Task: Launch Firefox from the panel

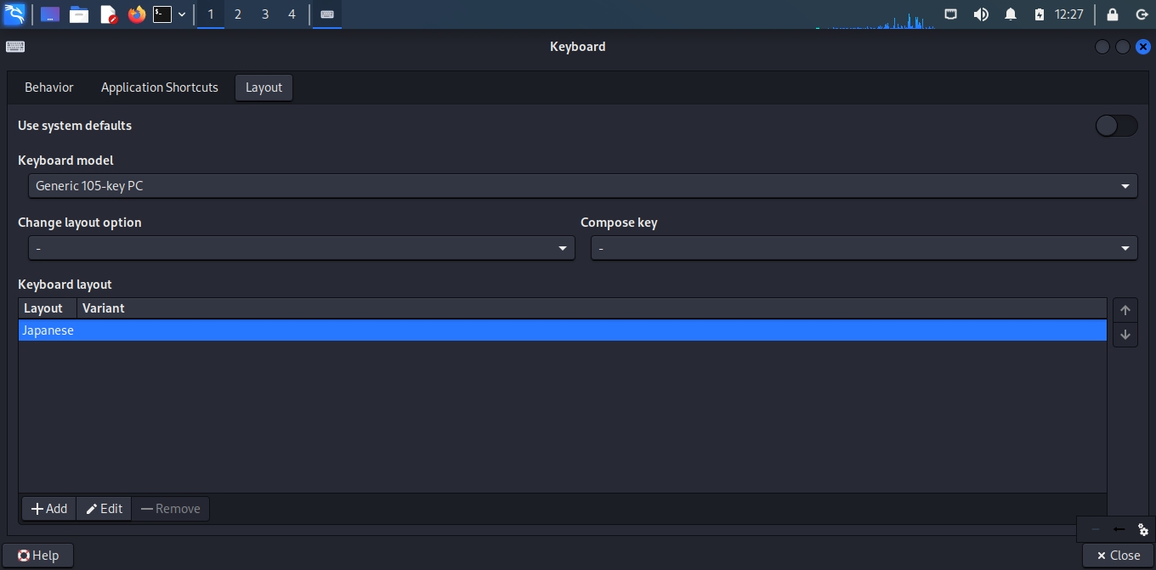Action: [136, 14]
